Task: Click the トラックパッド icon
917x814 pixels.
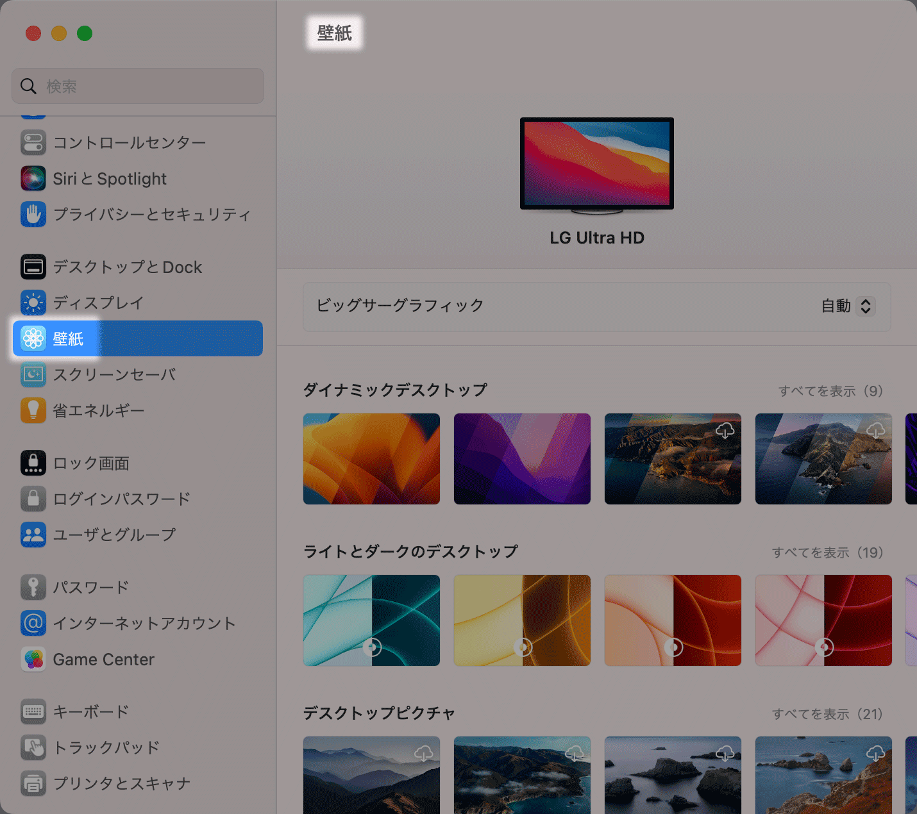Action: click(33, 747)
